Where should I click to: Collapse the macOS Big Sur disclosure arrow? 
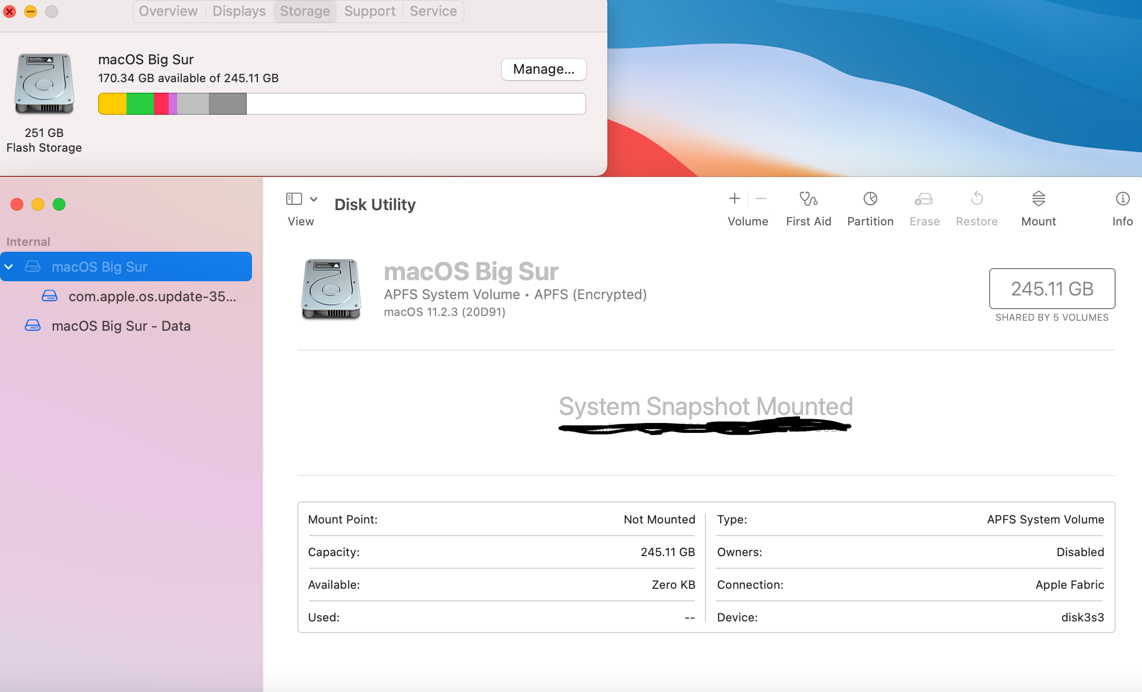click(x=9, y=267)
